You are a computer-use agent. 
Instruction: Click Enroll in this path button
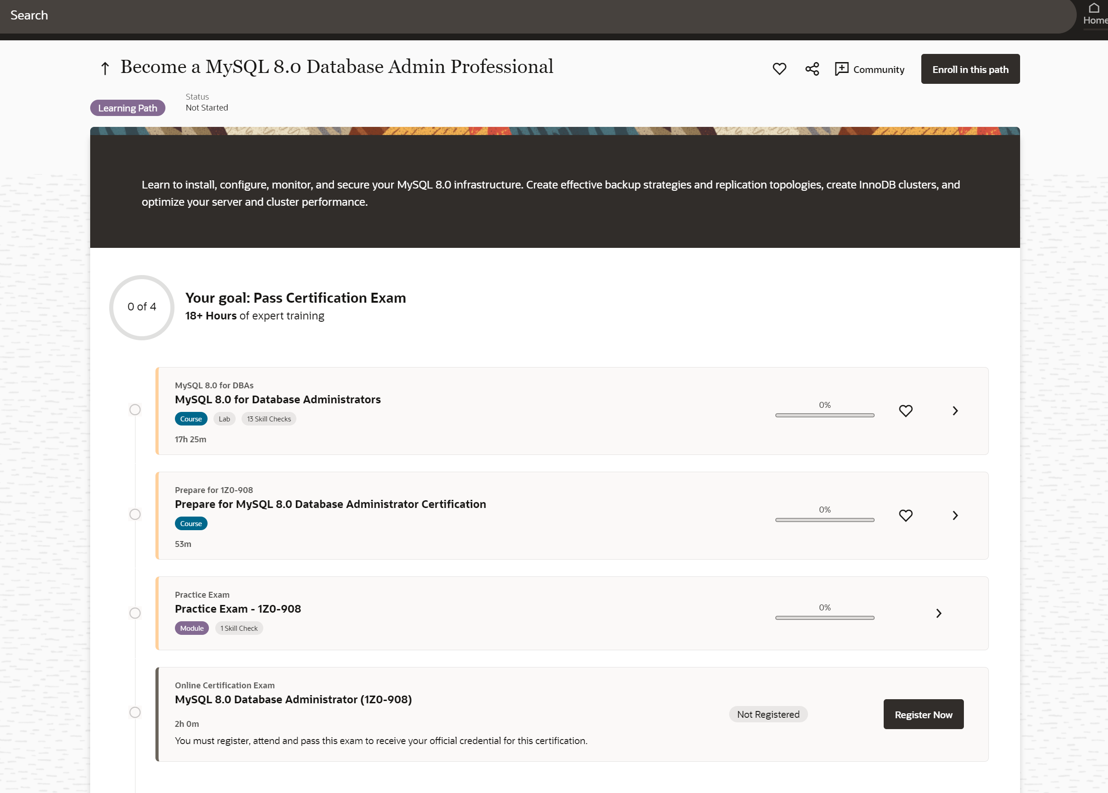[x=970, y=69]
